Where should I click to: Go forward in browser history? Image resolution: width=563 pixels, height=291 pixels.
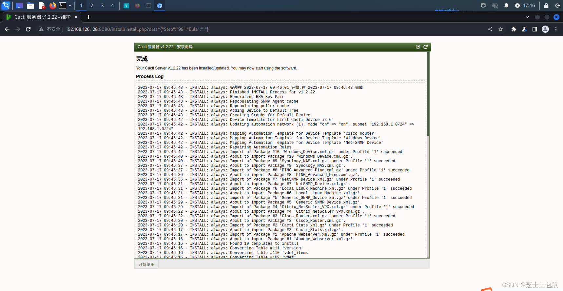coord(18,29)
